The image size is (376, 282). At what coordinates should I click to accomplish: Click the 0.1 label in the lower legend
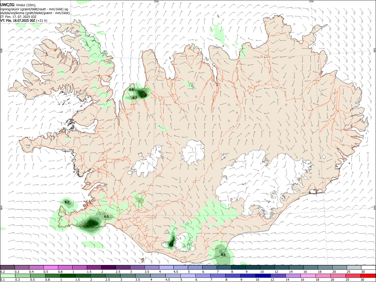(x=2, y=280)
